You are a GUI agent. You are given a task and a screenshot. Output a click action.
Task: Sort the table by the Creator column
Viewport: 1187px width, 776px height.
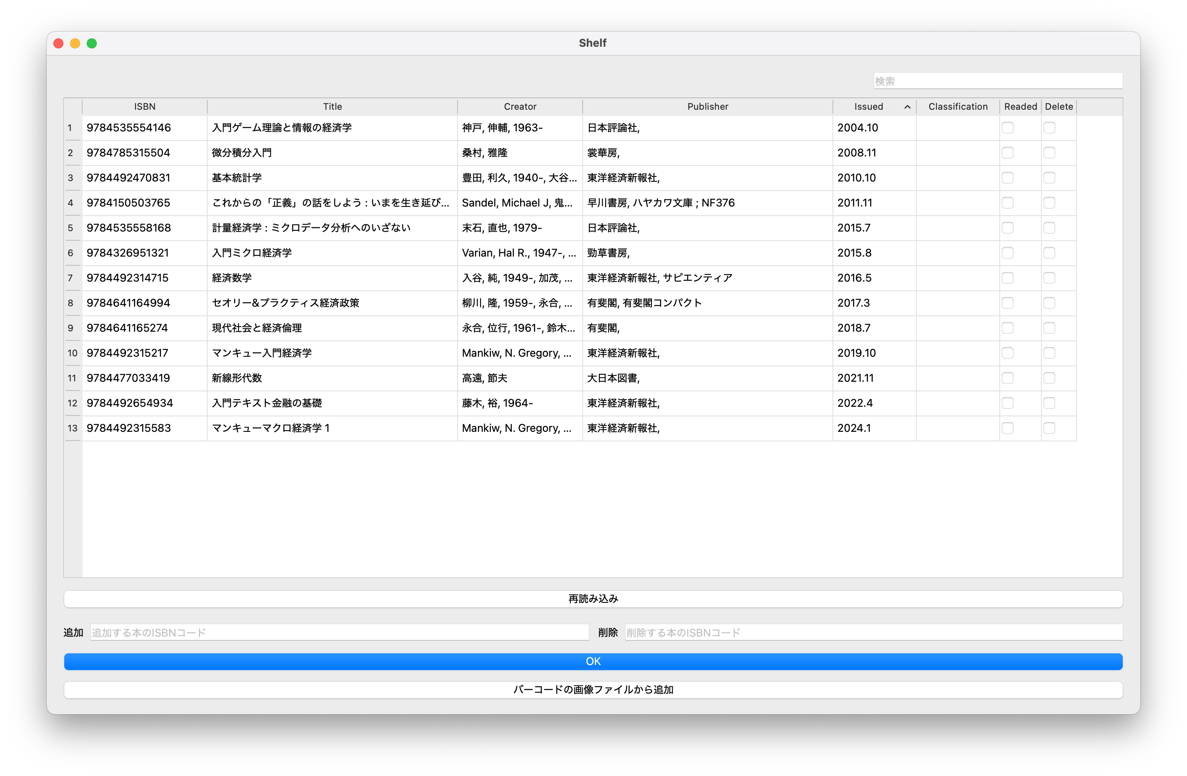click(519, 106)
